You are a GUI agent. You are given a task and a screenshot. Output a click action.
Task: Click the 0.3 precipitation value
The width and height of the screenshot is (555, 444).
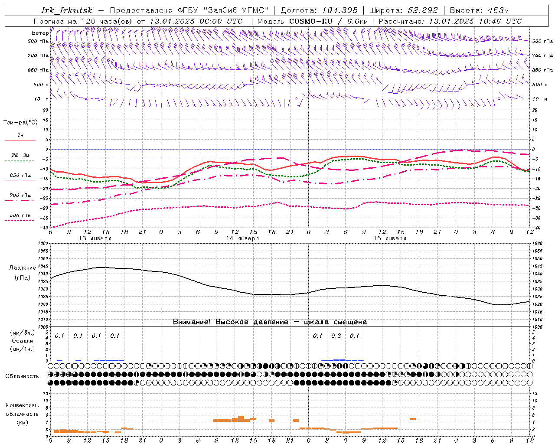(x=336, y=336)
